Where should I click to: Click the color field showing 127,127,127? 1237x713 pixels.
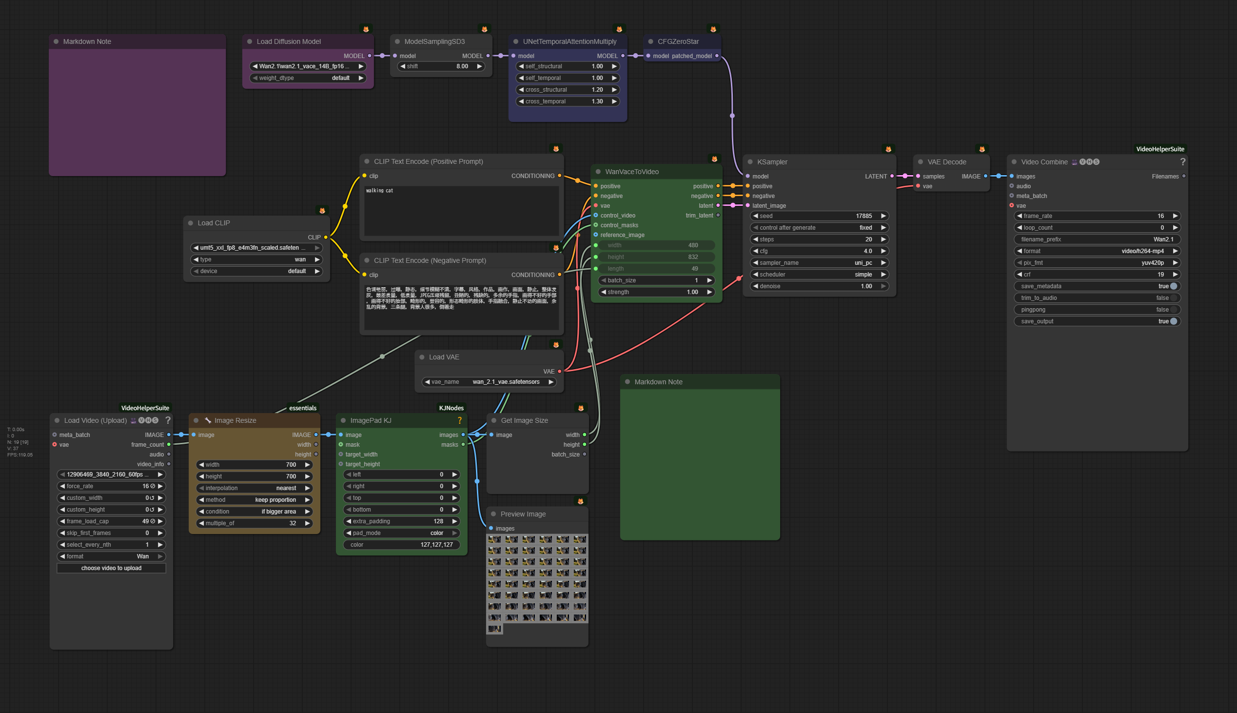pyautogui.click(x=401, y=545)
